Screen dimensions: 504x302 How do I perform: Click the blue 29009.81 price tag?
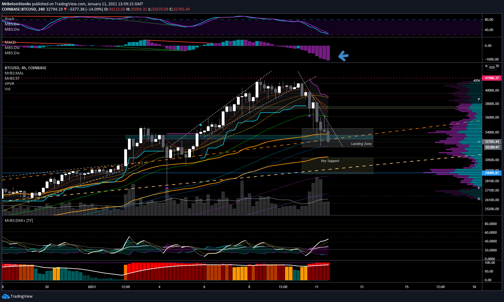(491, 173)
